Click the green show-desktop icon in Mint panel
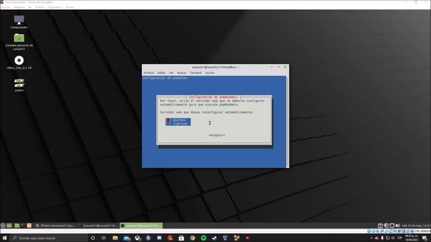The height and width of the screenshot is (242, 431). [9, 226]
